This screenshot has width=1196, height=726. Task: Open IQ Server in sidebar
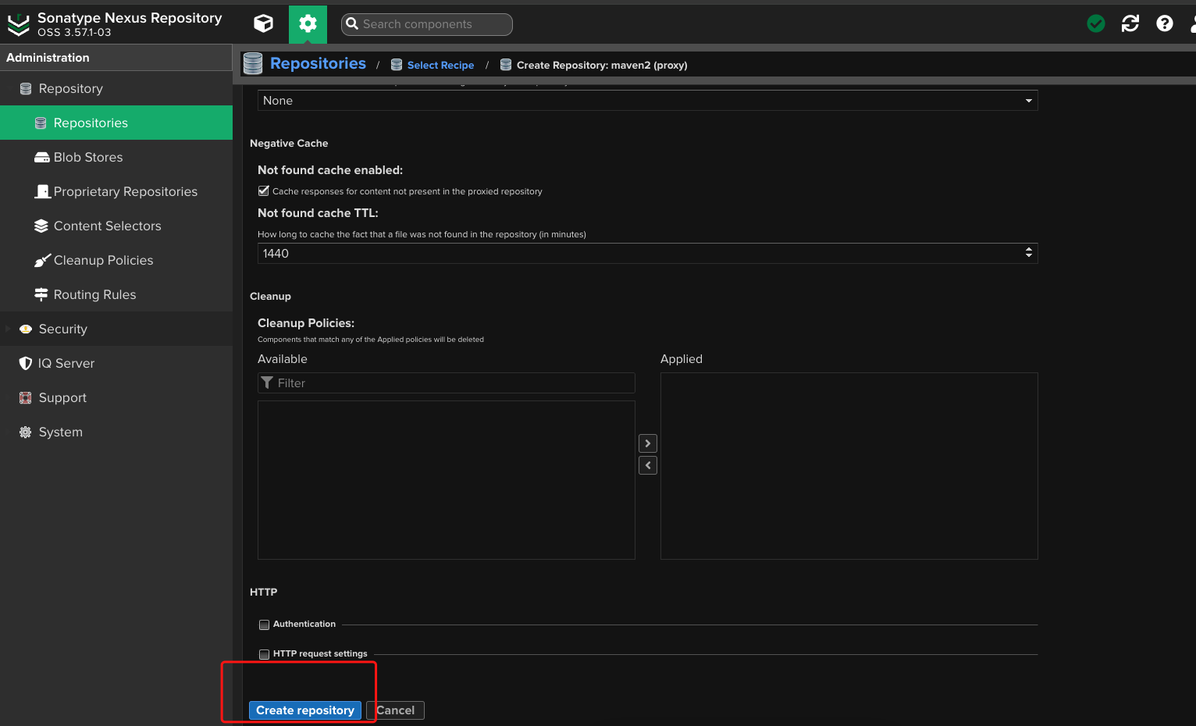[x=116, y=363]
